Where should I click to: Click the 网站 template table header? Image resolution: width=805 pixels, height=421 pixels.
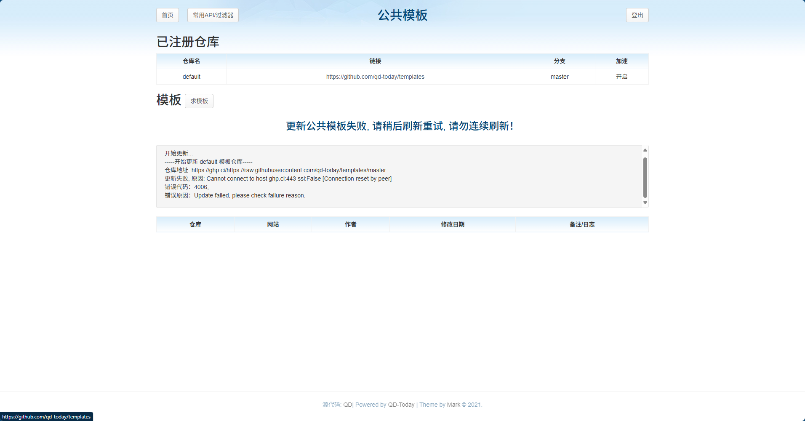point(273,224)
